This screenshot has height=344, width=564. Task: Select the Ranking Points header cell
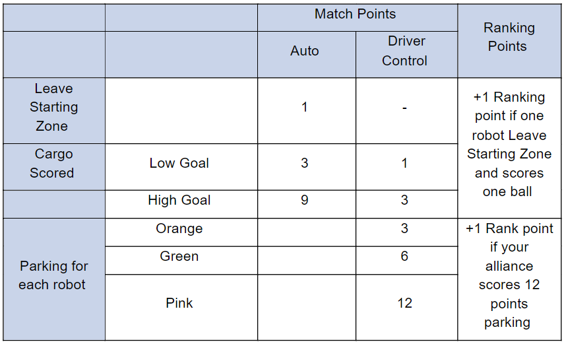[509, 37]
